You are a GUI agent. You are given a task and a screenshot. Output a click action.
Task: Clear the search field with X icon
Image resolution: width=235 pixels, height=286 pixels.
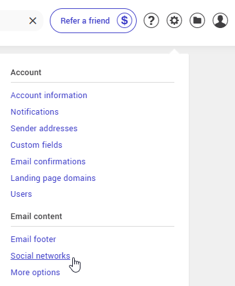coord(33,21)
